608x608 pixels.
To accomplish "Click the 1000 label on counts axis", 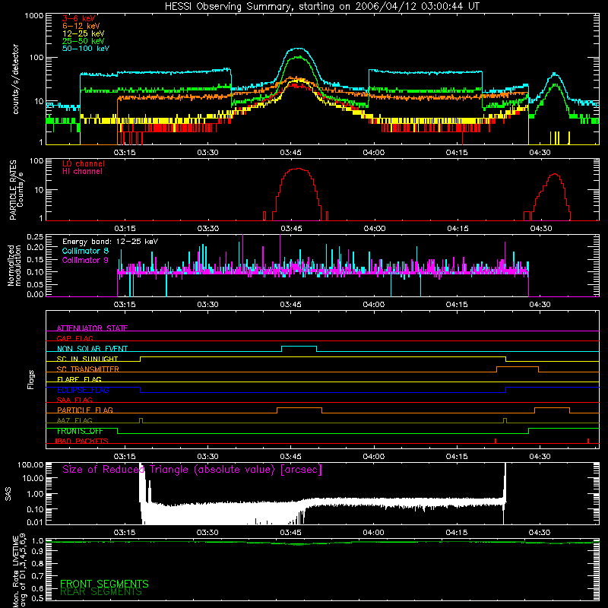I will point(34,16).
